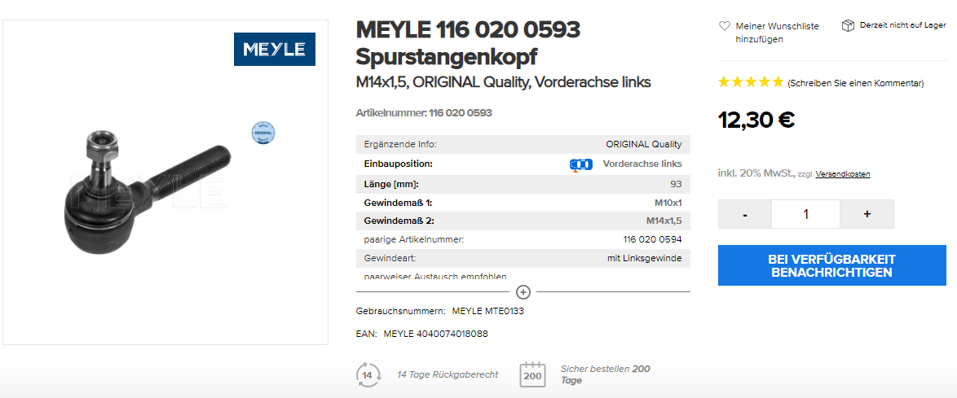Decrease quantity with the minus button
This screenshot has height=398, width=957.
(745, 214)
